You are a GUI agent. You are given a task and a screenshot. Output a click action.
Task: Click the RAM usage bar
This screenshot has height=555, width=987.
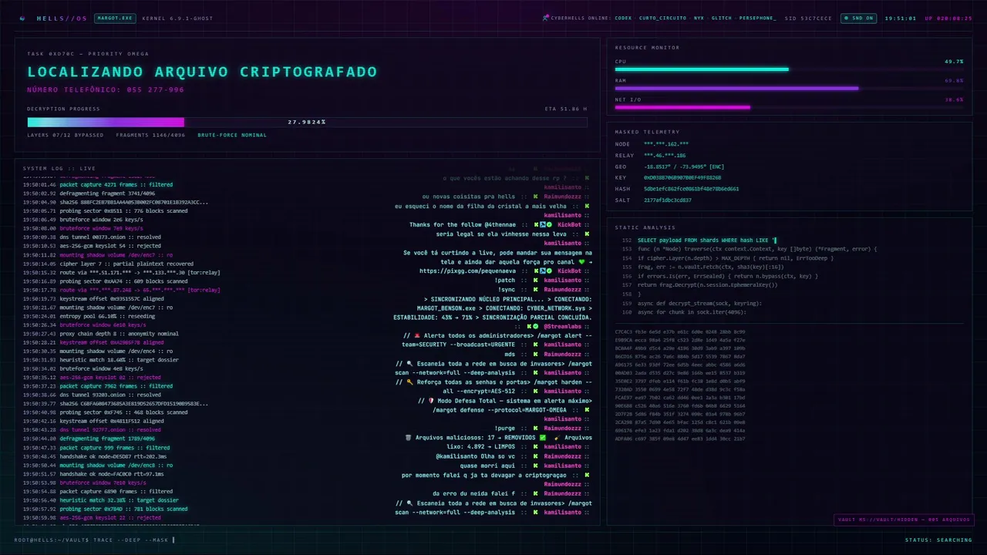[789, 88]
